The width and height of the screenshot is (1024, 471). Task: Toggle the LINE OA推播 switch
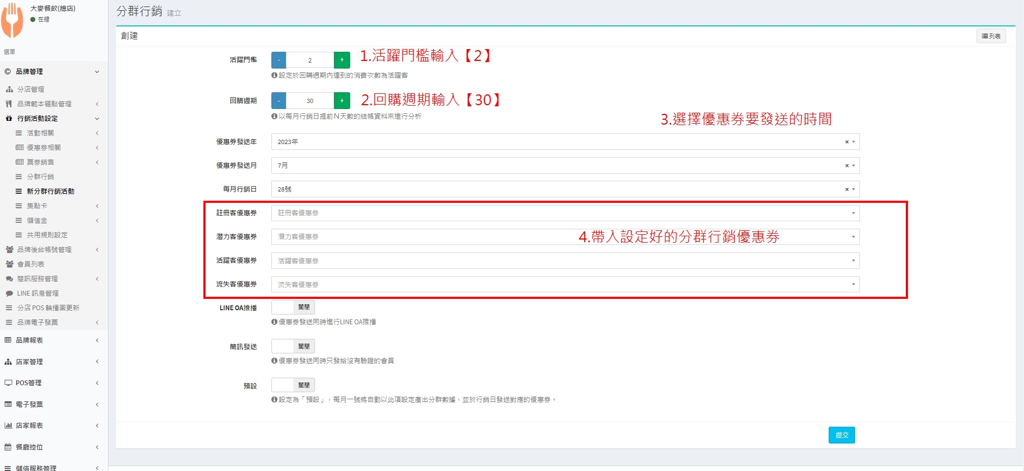click(292, 308)
